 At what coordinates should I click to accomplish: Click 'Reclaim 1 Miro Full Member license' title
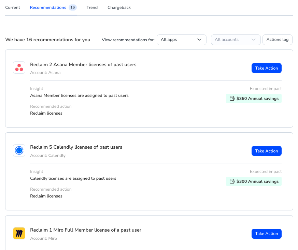(x=86, y=230)
